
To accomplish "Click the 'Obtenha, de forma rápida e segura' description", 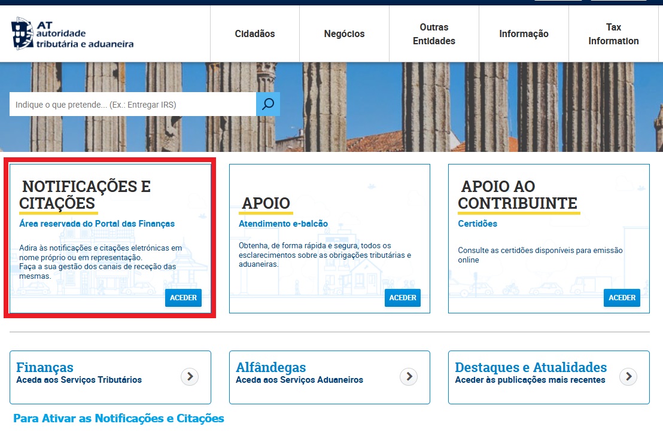I will pyautogui.click(x=325, y=255).
